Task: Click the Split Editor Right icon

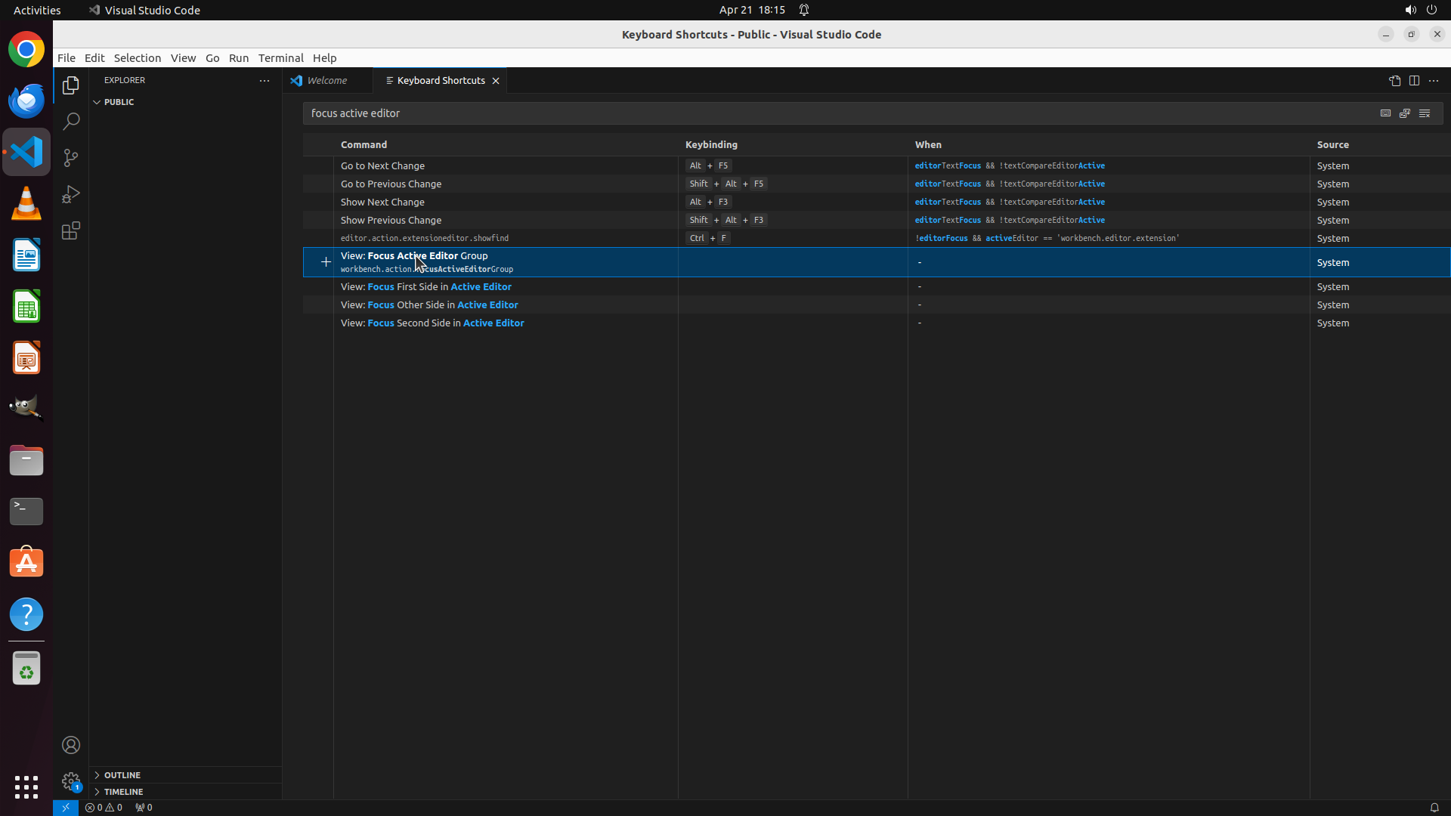Action: pos(1414,80)
